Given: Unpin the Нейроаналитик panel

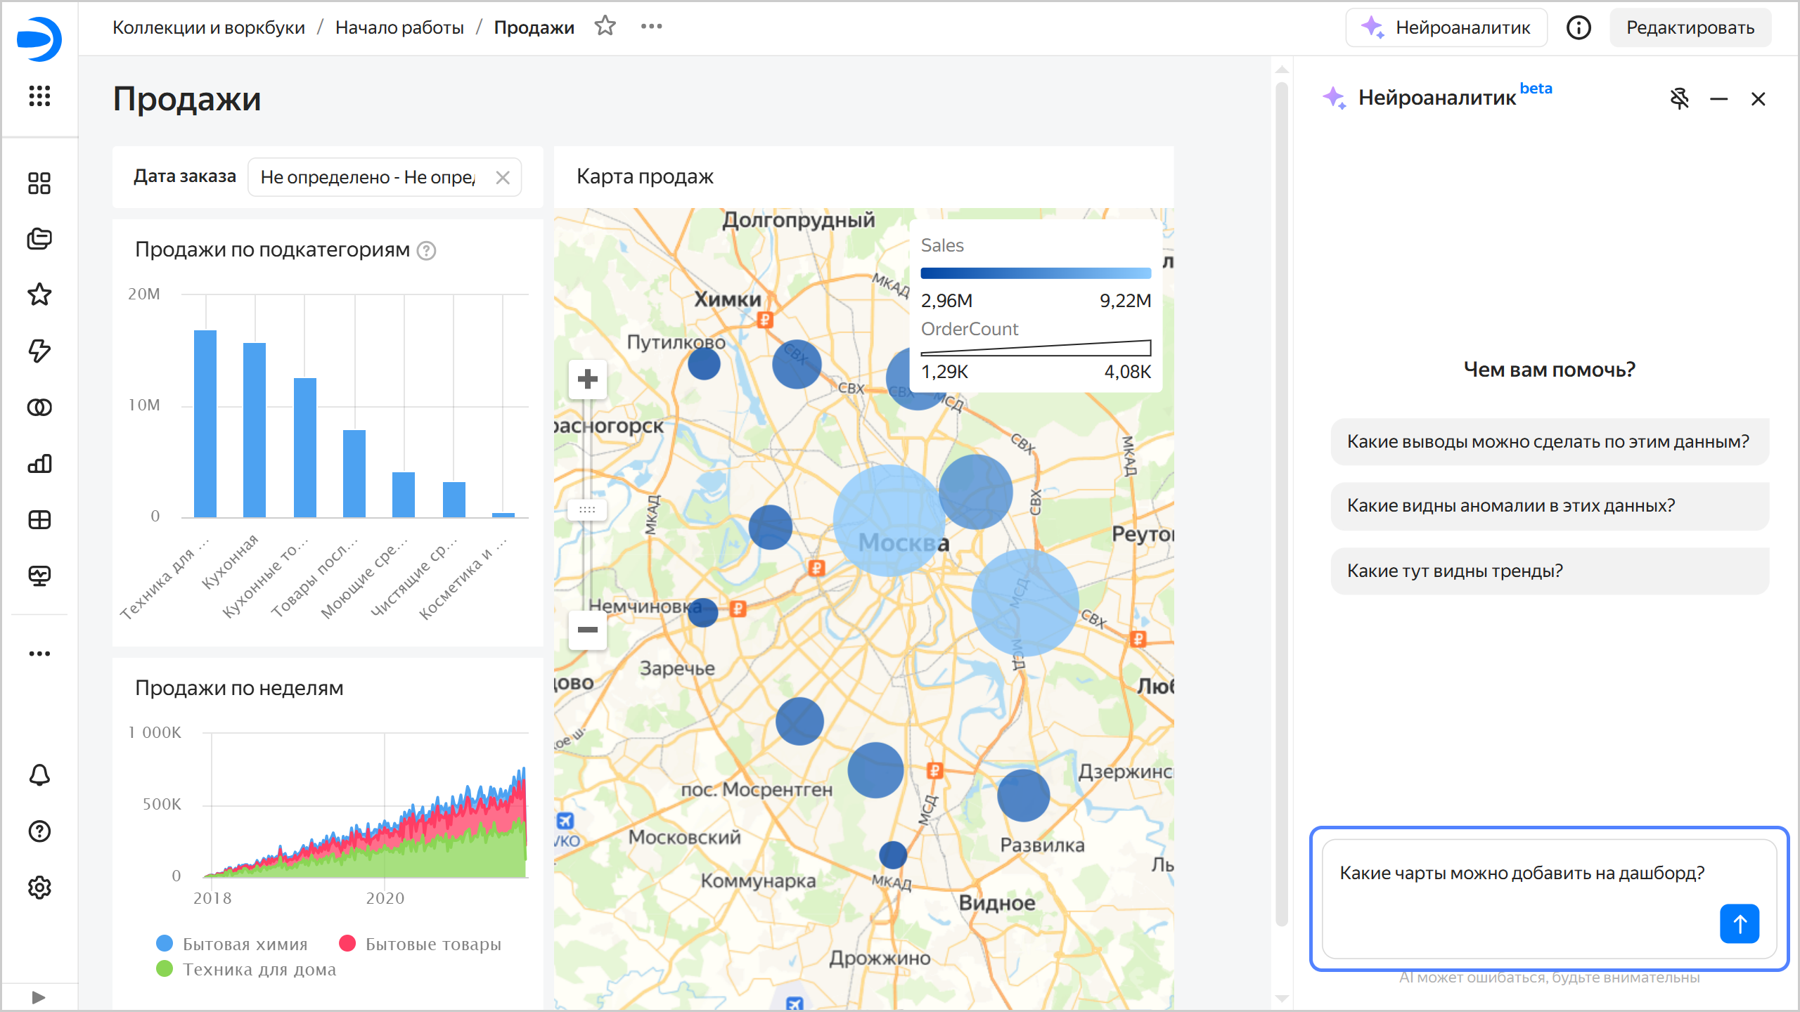Looking at the screenshot, I should [1680, 99].
